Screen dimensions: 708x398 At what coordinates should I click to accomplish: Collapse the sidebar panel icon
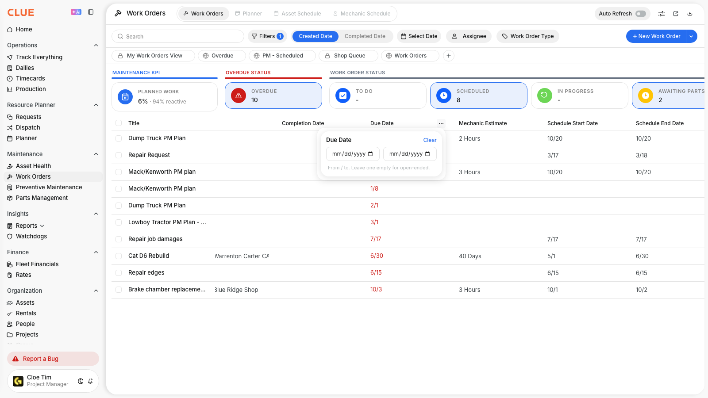point(91,12)
